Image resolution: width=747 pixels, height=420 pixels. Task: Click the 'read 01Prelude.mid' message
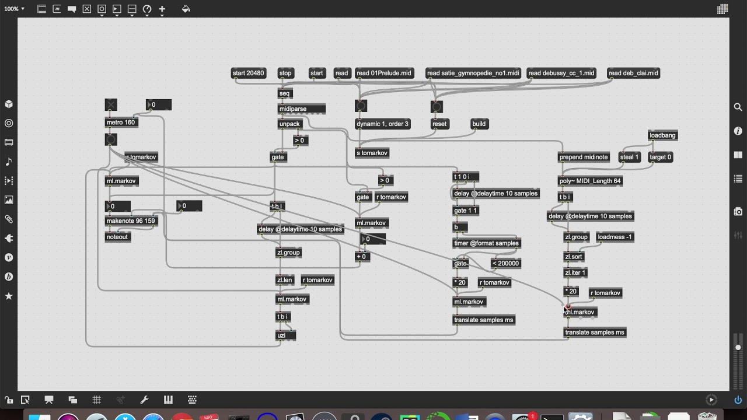tap(384, 73)
